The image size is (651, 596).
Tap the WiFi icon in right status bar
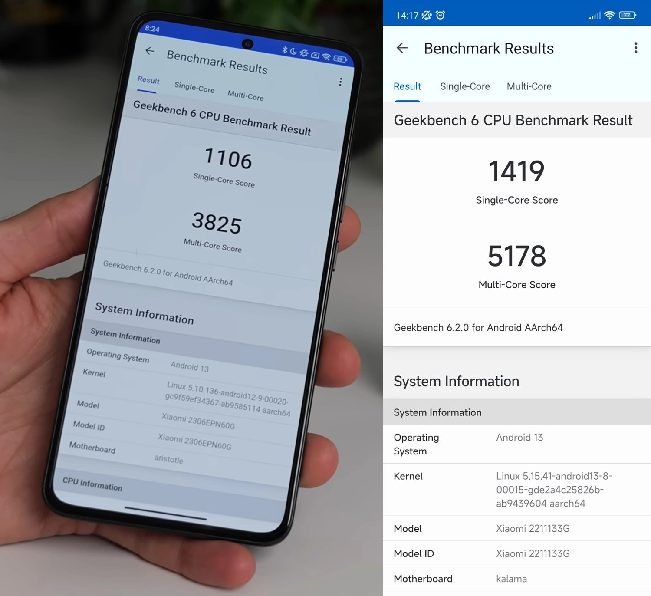point(609,15)
